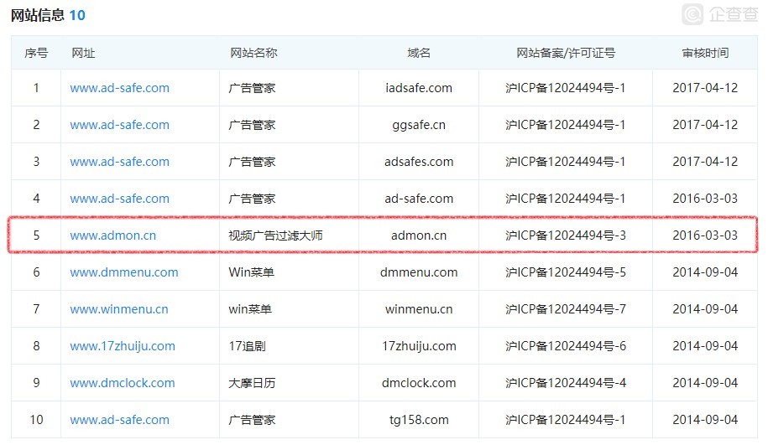Open the www.dmmenu.com link
Image resolution: width=768 pixels, height=445 pixels.
(x=124, y=272)
